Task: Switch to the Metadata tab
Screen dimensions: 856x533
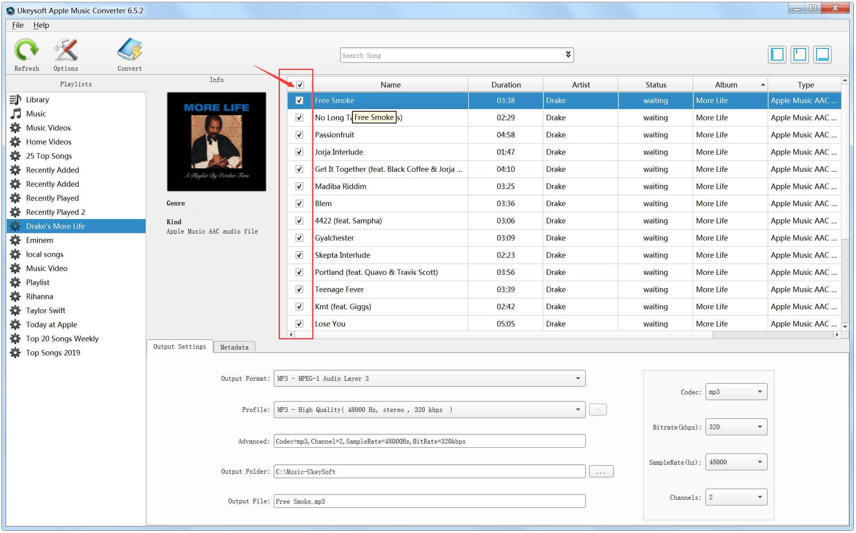Action: 234,347
